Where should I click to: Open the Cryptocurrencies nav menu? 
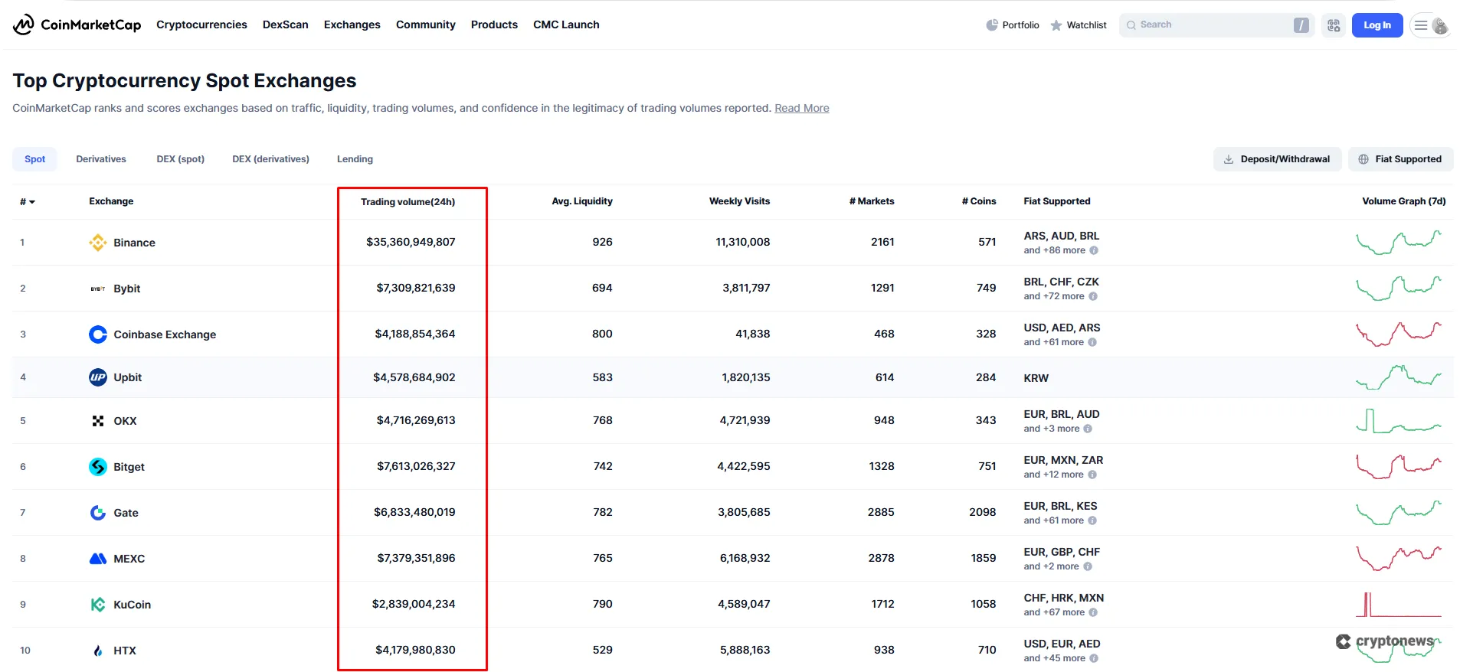pos(201,24)
